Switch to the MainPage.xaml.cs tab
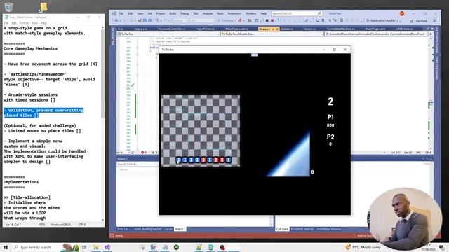 click(237, 29)
